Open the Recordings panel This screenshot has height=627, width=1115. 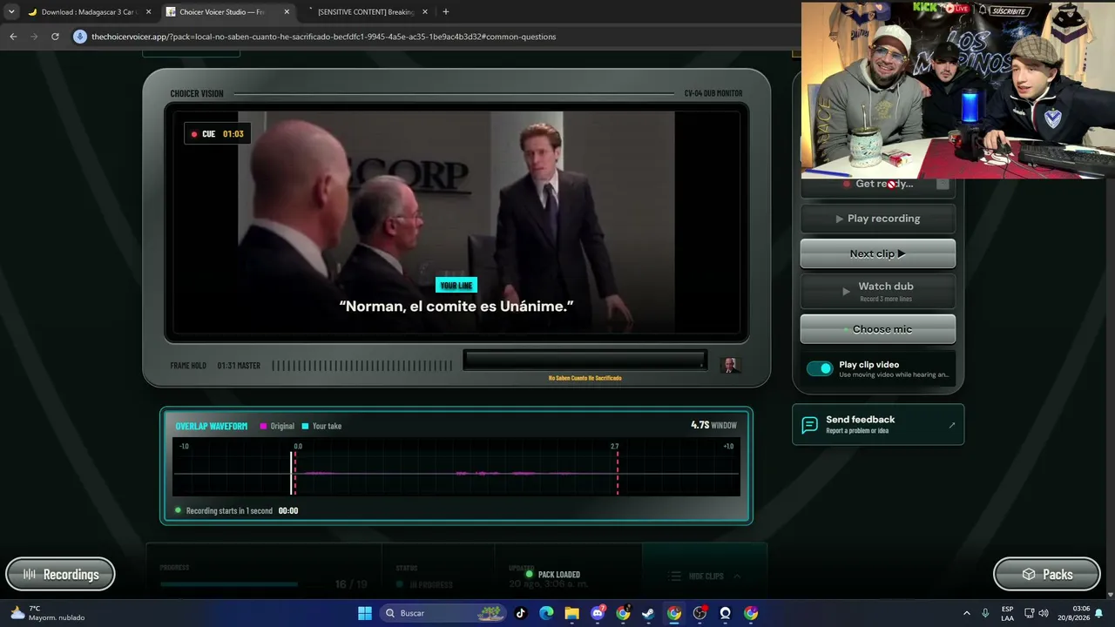pos(60,574)
